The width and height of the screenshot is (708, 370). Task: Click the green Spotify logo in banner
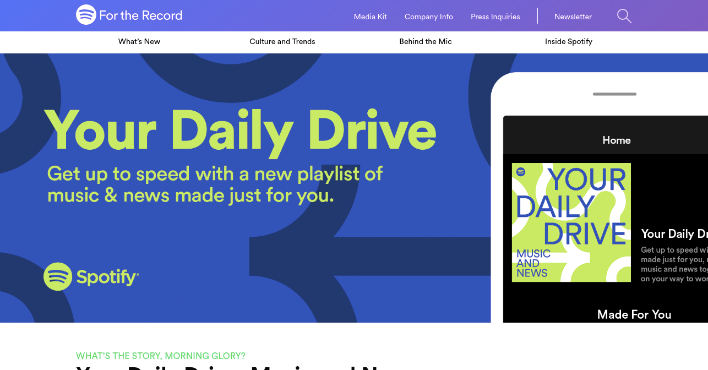[91, 276]
